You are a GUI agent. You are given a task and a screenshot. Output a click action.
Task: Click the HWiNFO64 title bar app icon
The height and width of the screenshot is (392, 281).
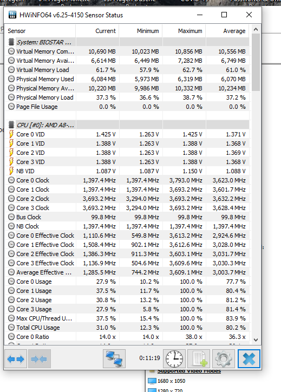click(12, 15)
